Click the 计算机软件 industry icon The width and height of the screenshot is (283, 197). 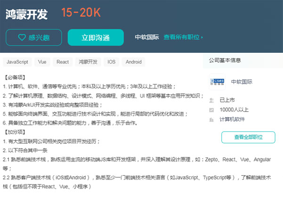tap(211, 120)
